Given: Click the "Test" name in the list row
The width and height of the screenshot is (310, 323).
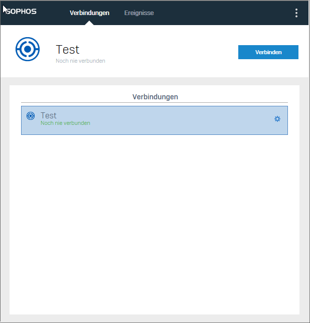Looking at the screenshot, I should [48, 115].
